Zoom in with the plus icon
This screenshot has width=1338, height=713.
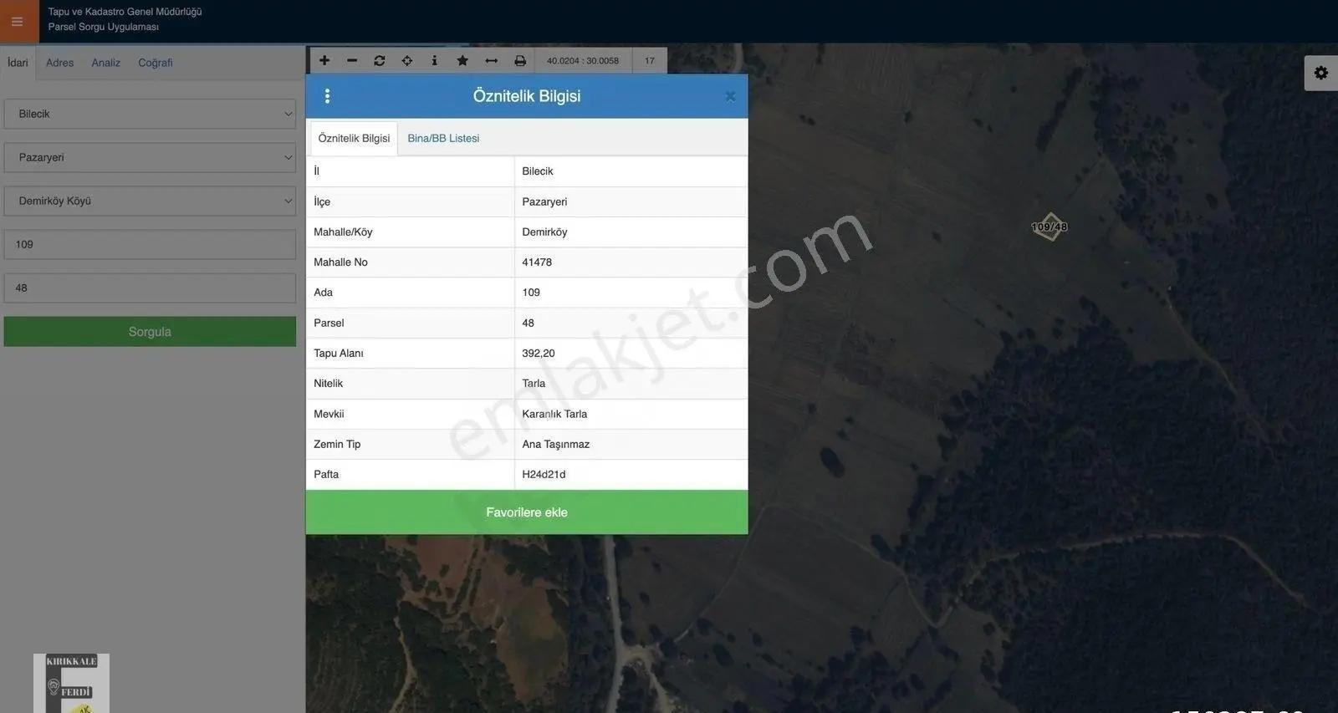click(x=324, y=60)
